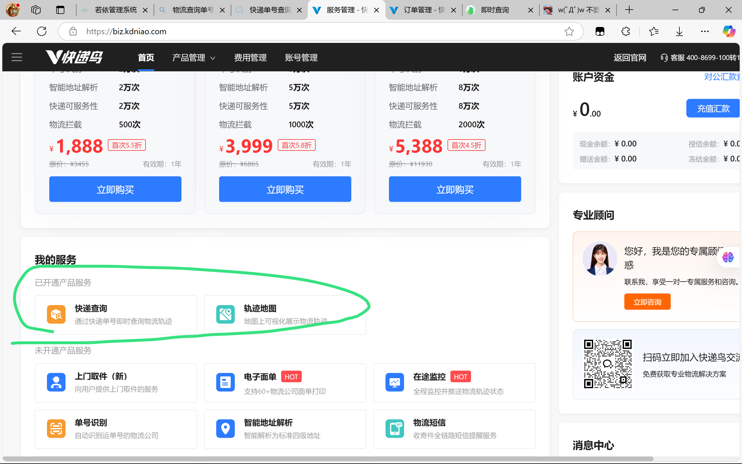This screenshot has height=464, width=742.
Task: Open 智能地址解析 location pin icon
Action: 225,428
